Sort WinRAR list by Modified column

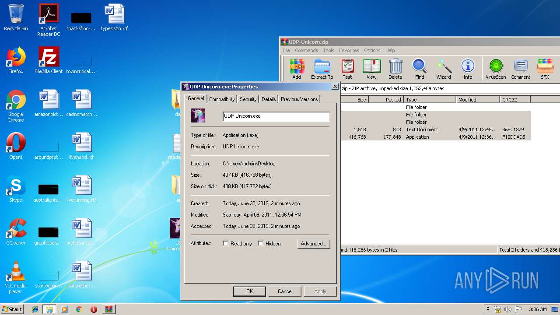click(478, 100)
